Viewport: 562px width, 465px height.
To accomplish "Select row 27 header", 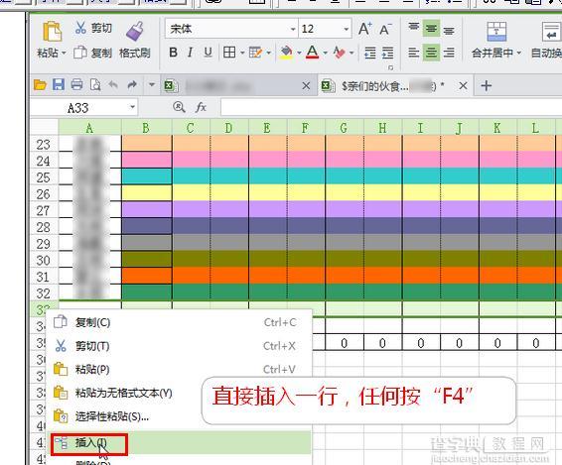I will [44, 210].
